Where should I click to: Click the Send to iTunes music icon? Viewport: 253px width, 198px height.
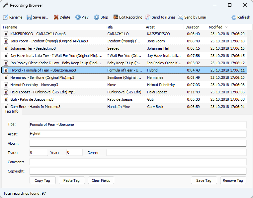pyautogui.click(x=148, y=17)
